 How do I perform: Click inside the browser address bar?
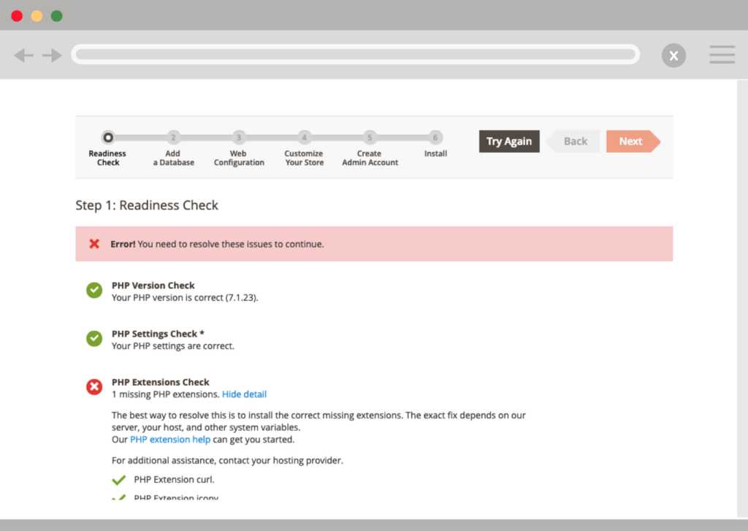pos(354,54)
